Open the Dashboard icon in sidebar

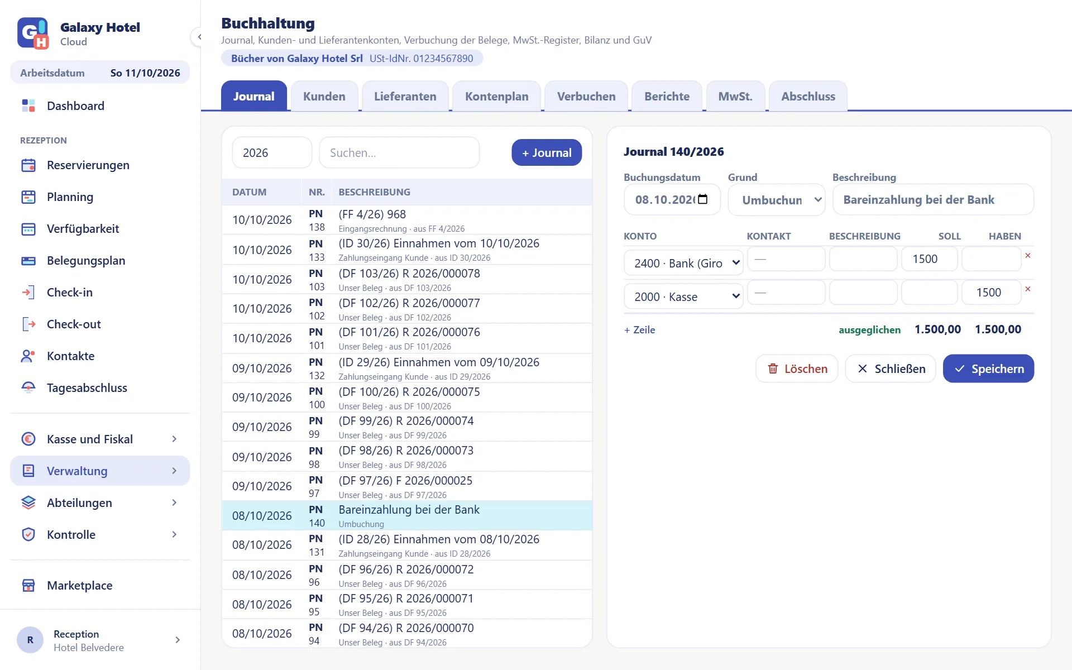click(28, 106)
